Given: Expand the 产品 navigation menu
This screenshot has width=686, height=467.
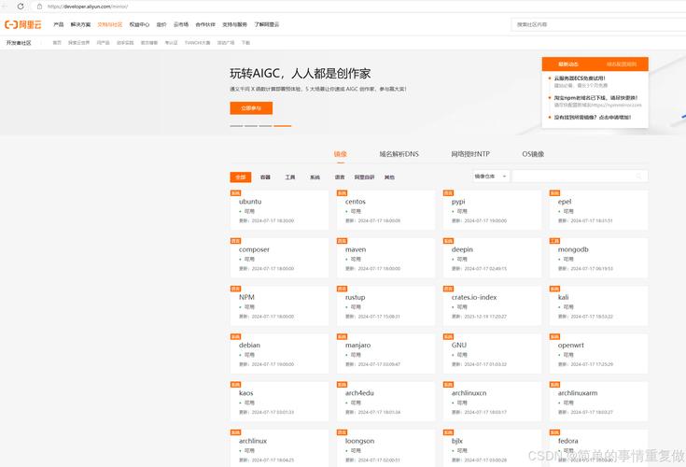Looking at the screenshot, I should (x=59, y=24).
